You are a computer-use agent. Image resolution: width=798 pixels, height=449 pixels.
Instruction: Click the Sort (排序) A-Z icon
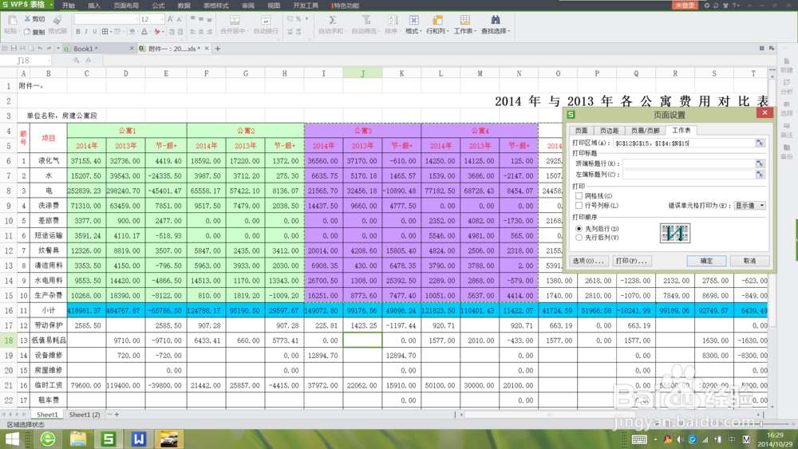coord(393,20)
